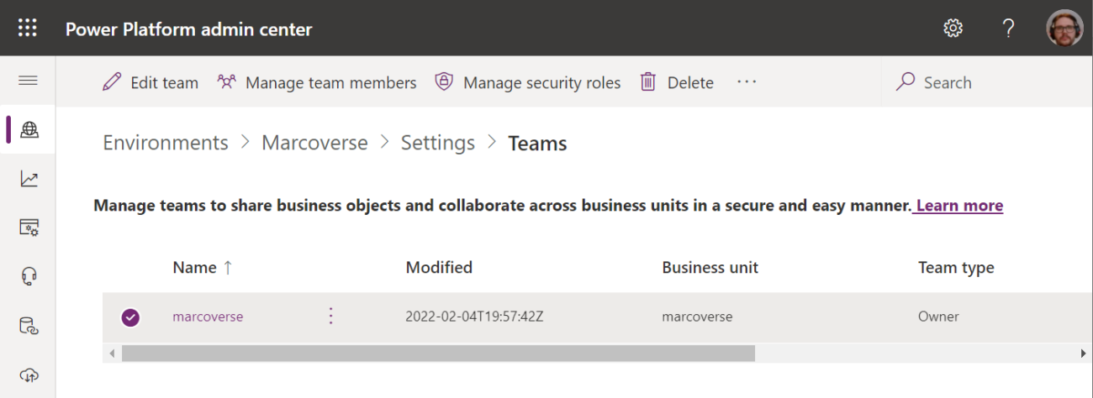Click Delete in the command bar
Viewport: 1093px width, 398px height.
click(677, 82)
